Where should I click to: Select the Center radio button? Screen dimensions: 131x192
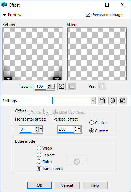[91, 123]
